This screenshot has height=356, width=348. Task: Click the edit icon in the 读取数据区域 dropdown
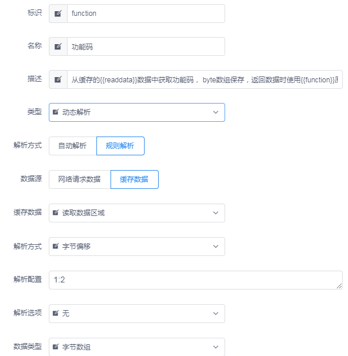[x=56, y=213]
